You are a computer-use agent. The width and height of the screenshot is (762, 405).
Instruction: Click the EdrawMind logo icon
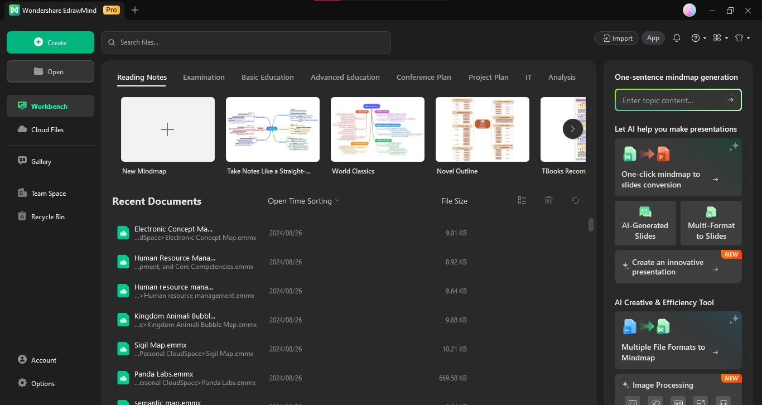[15, 10]
